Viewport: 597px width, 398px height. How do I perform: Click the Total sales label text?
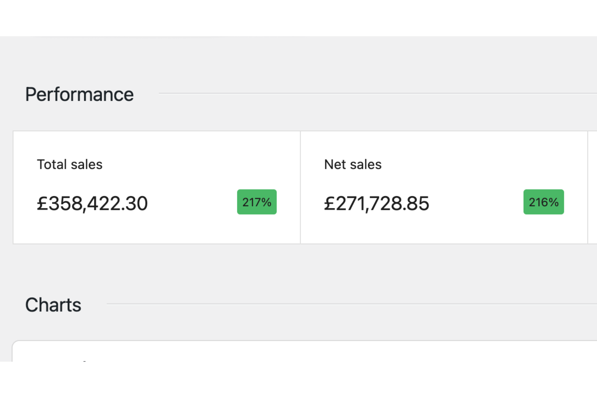[70, 164]
